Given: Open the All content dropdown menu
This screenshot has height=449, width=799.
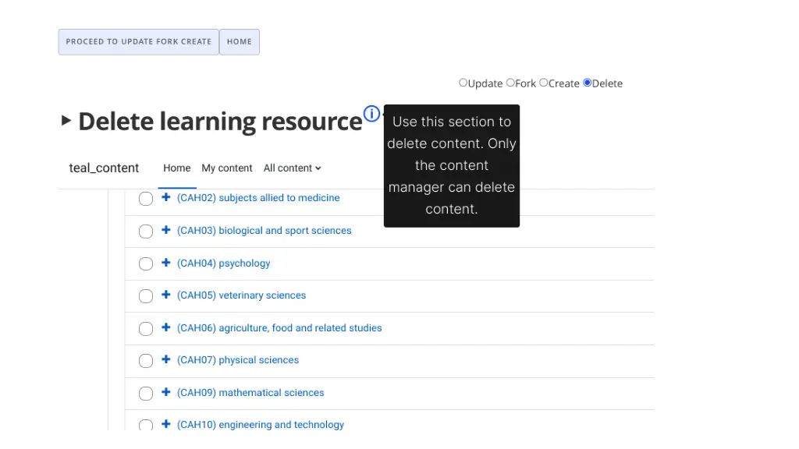Looking at the screenshot, I should pyautogui.click(x=292, y=168).
